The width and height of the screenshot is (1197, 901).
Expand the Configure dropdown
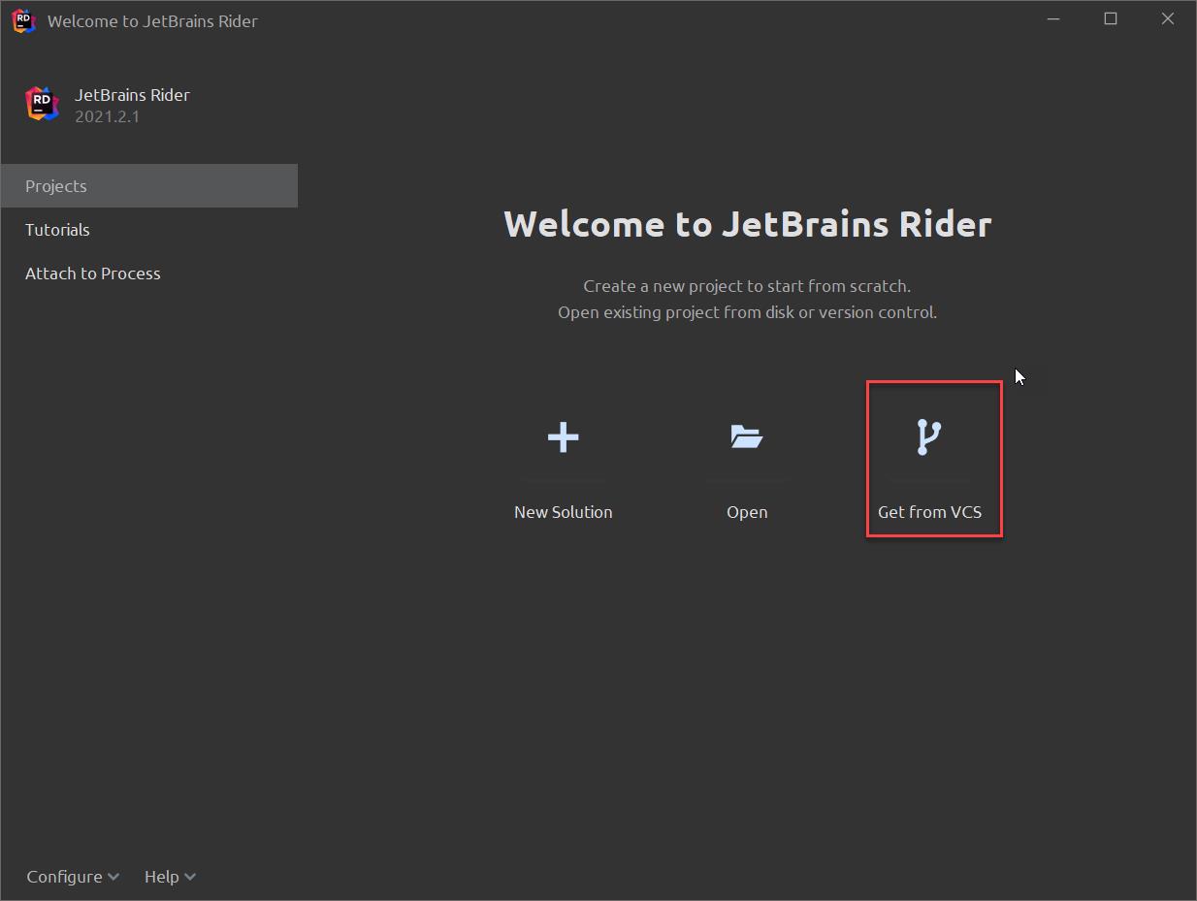pos(73,877)
